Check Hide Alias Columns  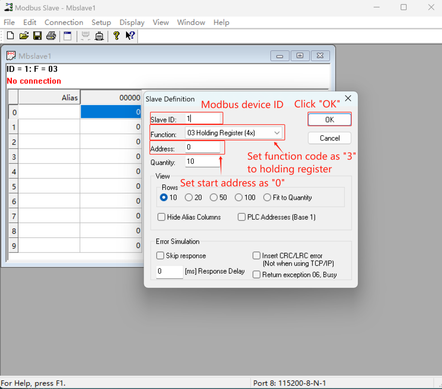coord(161,217)
